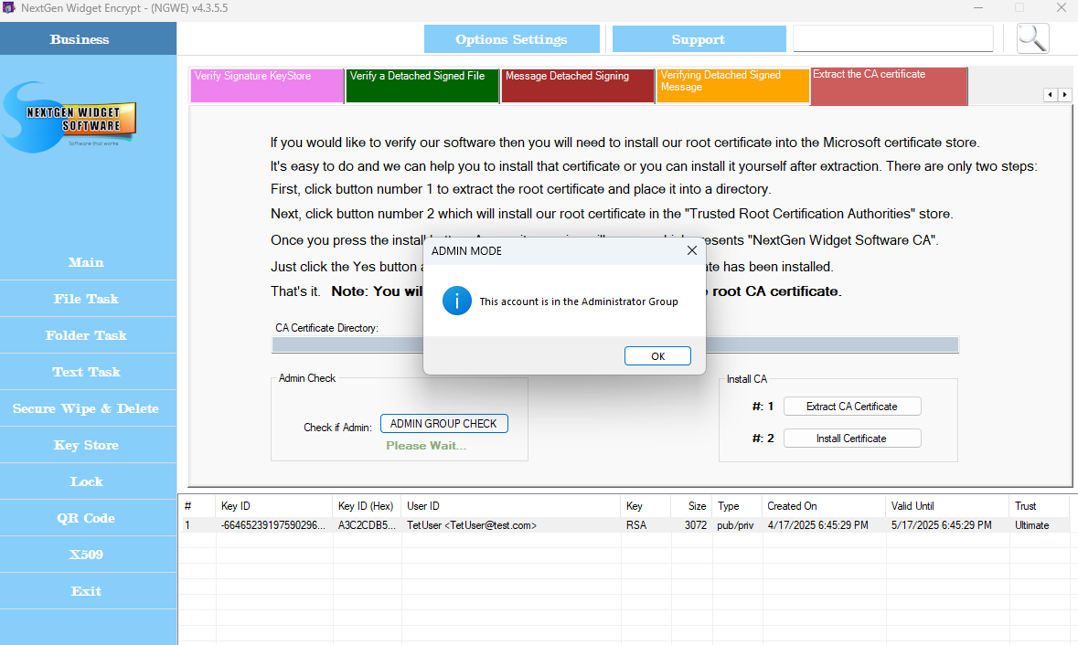
Task: Close the ADMIN MODE dialog with X
Action: 691,250
